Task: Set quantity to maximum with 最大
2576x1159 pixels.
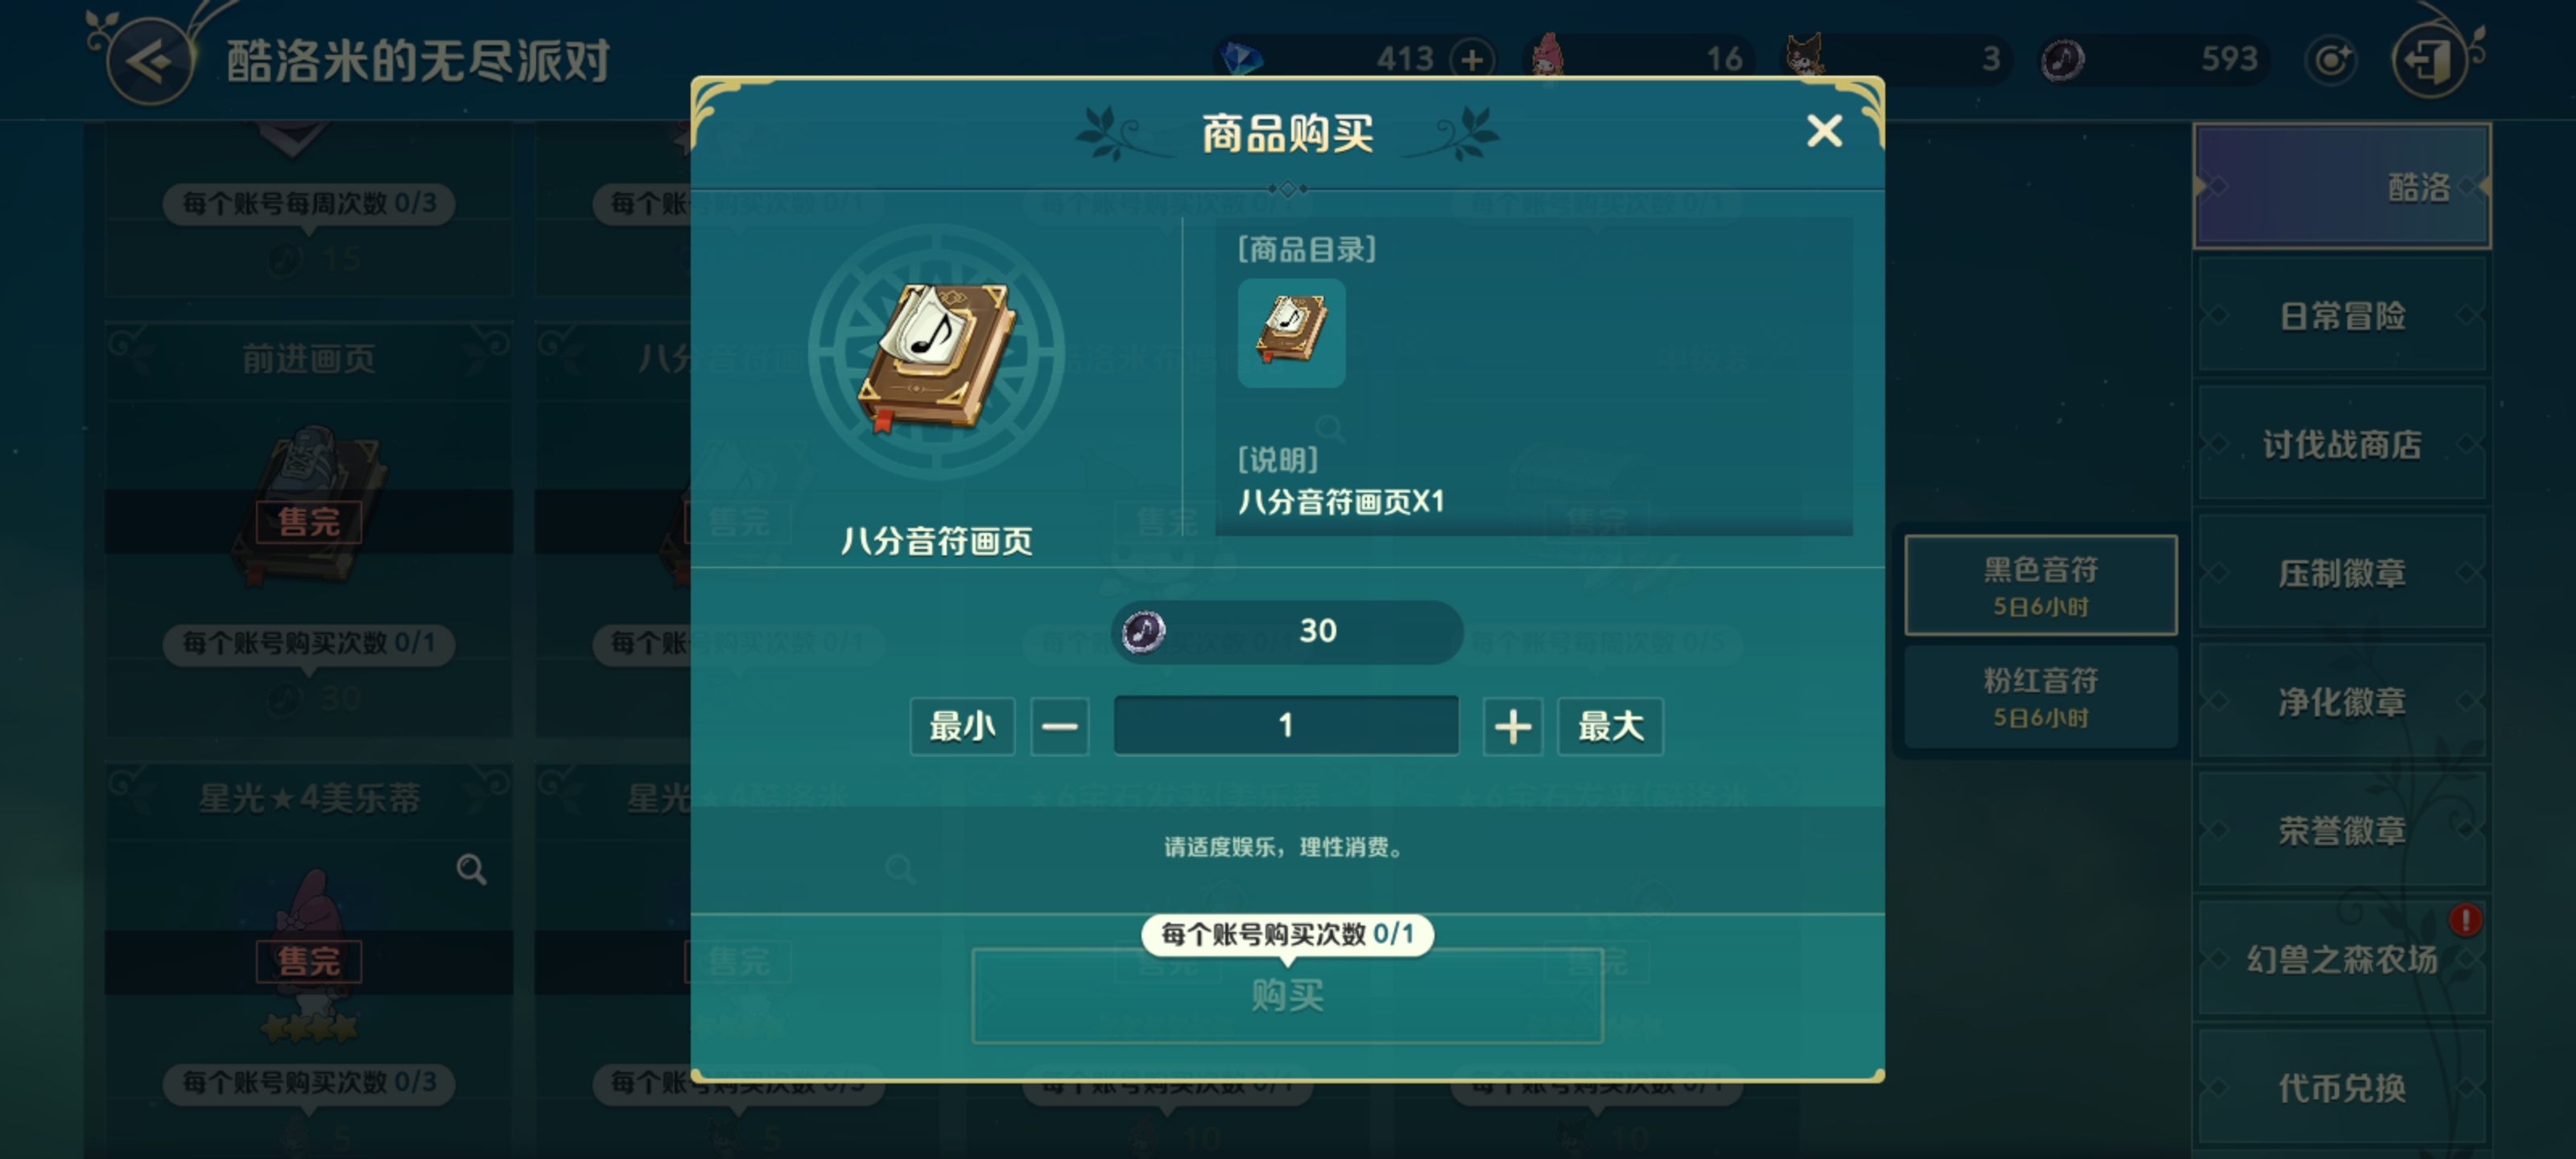Action: [x=1610, y=726]
